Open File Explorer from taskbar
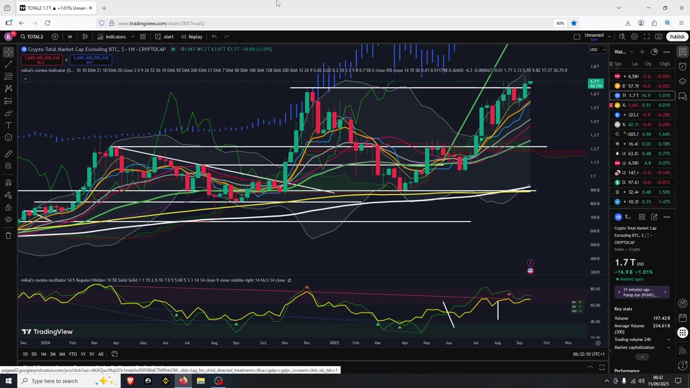The width and height of the screenshot is (690, 388). click(201, 381)
